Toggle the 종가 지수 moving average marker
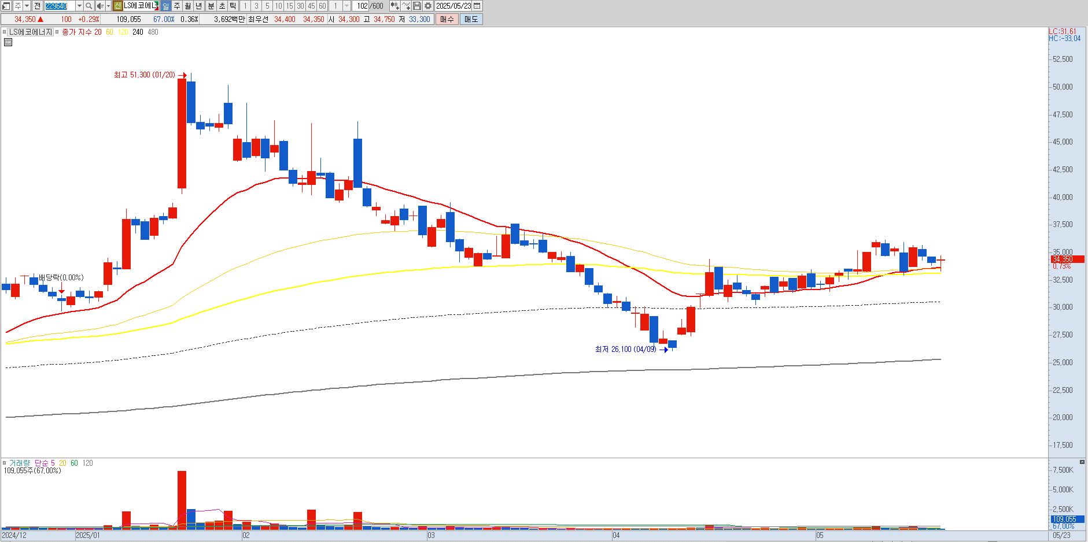The image size is (1088, 542). (57, 32)
